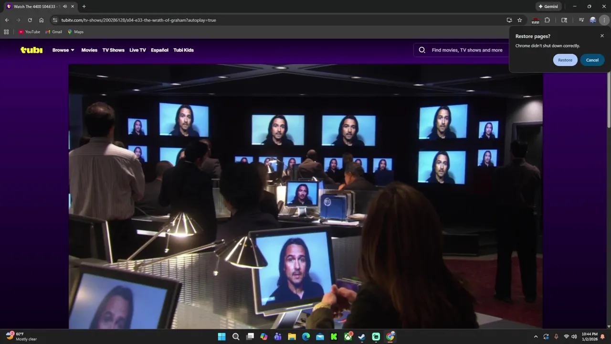611x344 pixels.
Task: Open Task View on the taskbar
Action: tap(250, 337)
